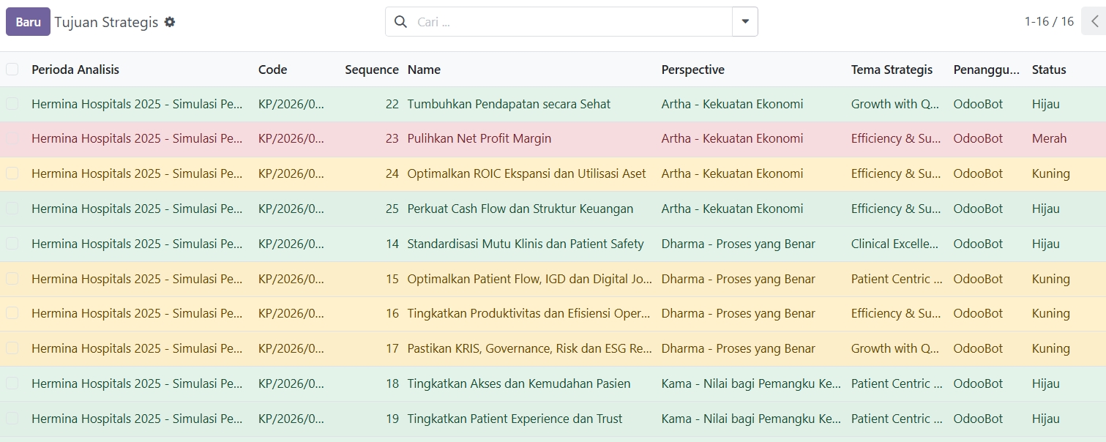Click Patient Centric theme in sequence 15 row

pyautogui.click(x=897, y=279)
